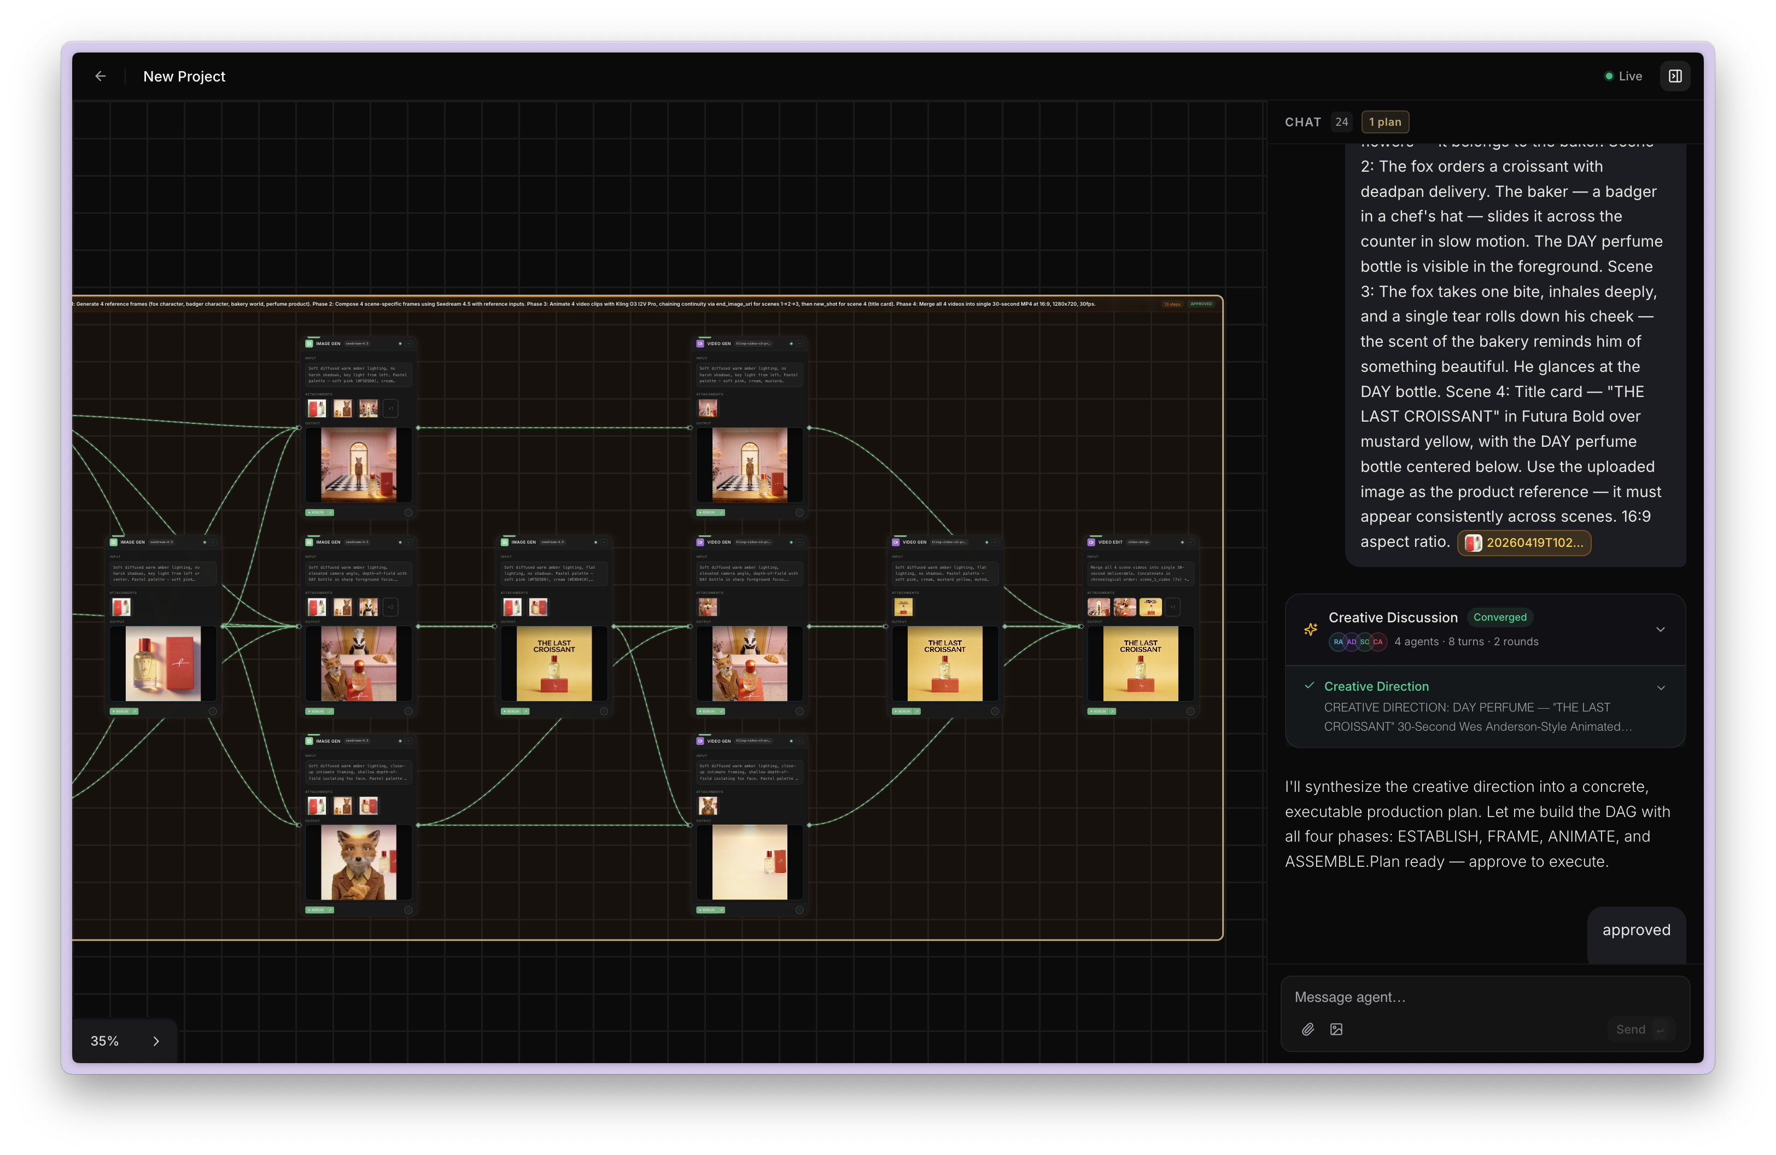Collapse the IMAGE GEN node with minus button
Viewport: 1776px width, 1155px height.
409,344
